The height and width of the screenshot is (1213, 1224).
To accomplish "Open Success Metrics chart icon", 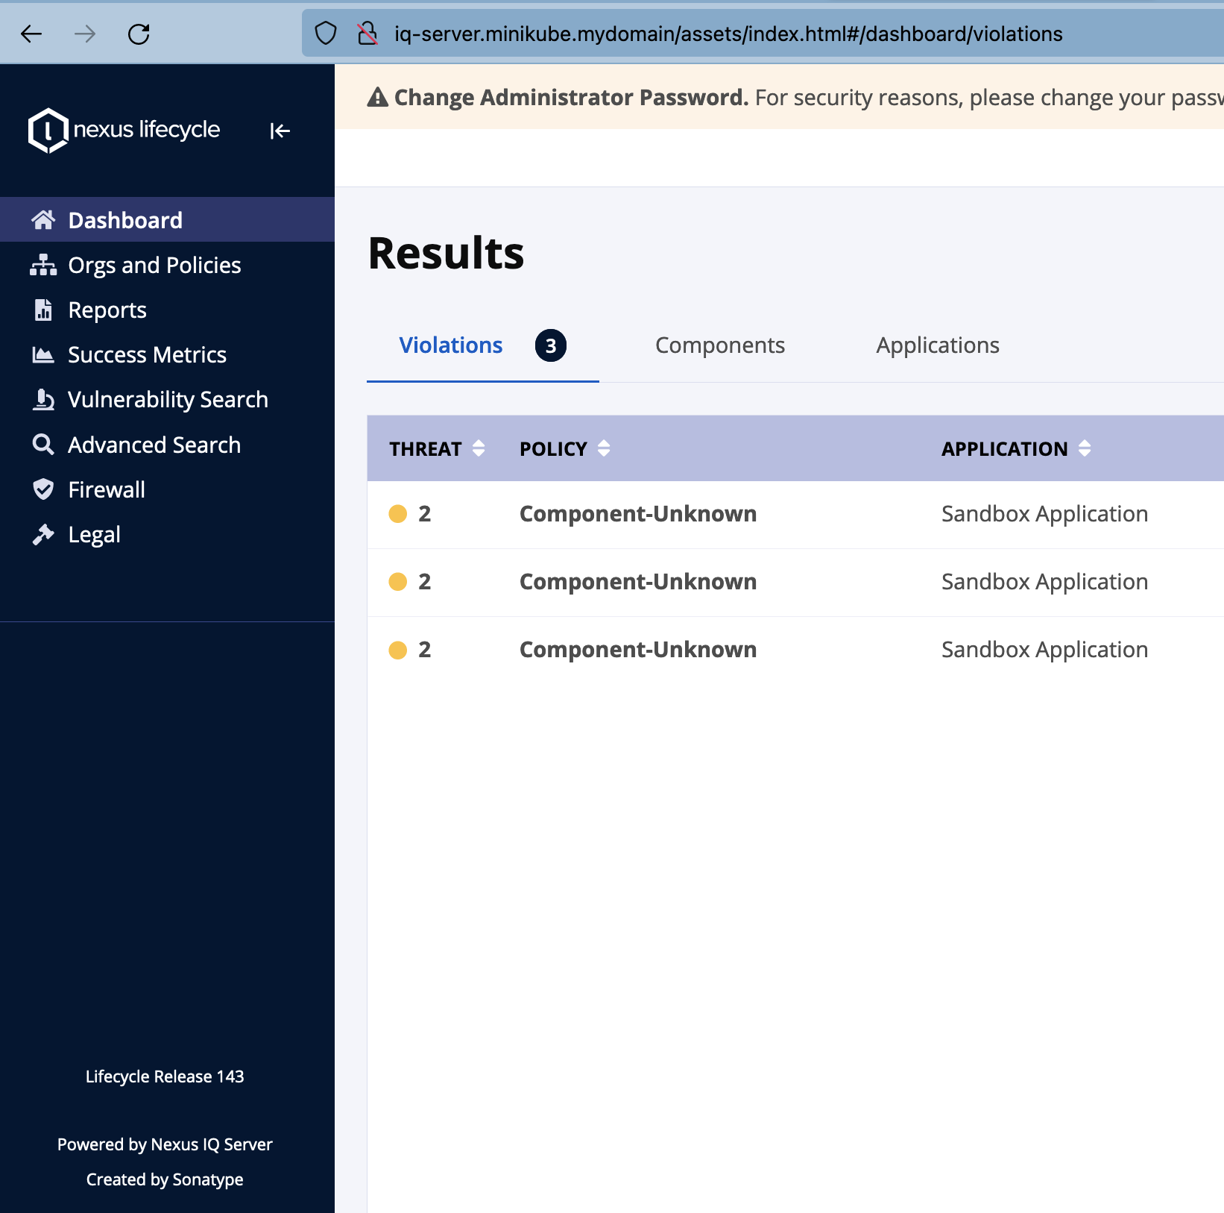I will (x=43, y=354).
